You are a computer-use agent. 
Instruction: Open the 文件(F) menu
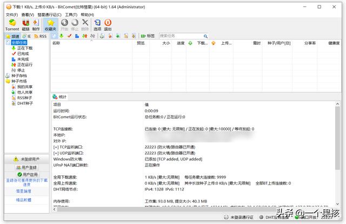pyautogui.click(x=12, y=15)
